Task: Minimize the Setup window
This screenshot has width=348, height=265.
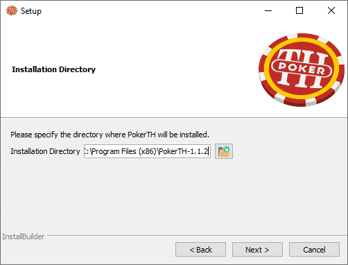Action: tap(268, 10)
